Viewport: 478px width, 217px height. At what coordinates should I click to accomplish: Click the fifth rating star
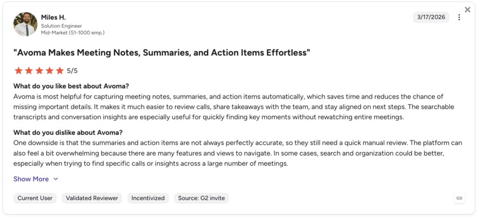pyautogui.click(x=60, y=71)
